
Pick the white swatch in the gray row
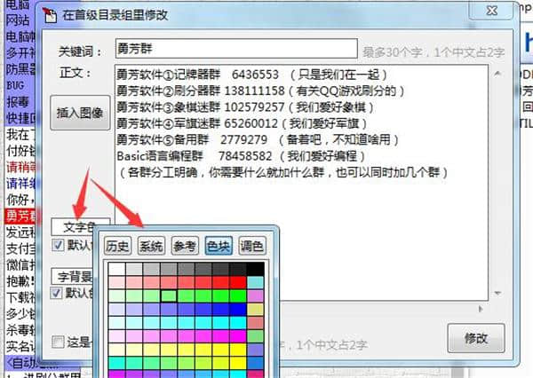117,269
